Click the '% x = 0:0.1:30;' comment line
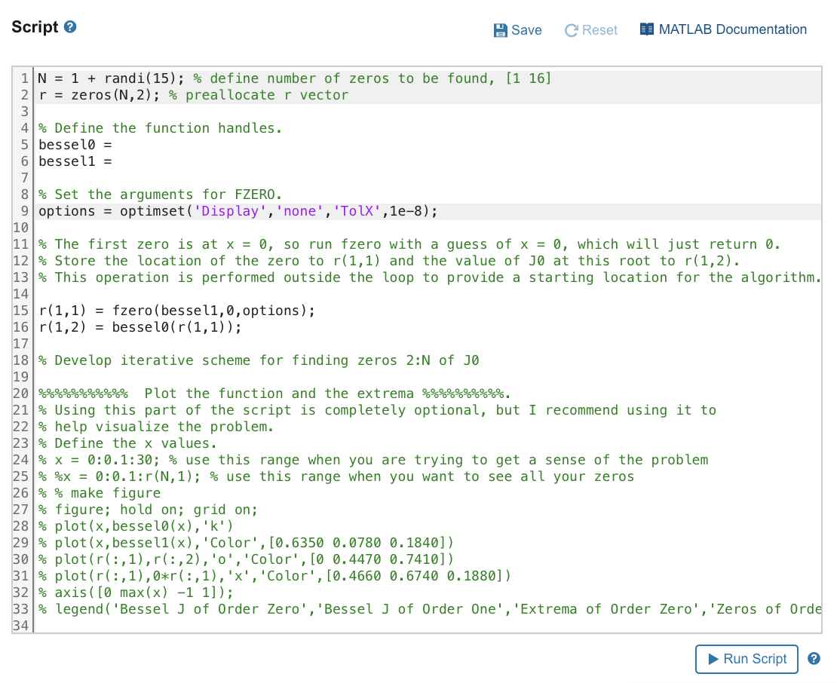This screenshot has width=837, height=683. pos(373,460)
